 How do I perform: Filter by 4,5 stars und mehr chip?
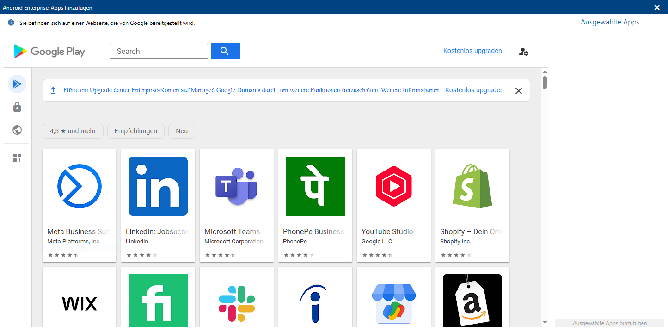(73, 131)
